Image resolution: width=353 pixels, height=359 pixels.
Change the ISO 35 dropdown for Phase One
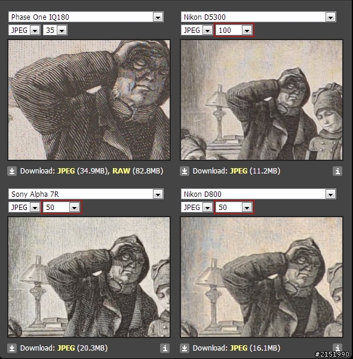(x=55, y=30)
